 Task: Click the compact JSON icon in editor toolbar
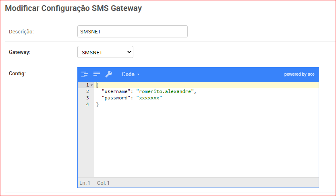pyautogui.click(x=97, y=74)
